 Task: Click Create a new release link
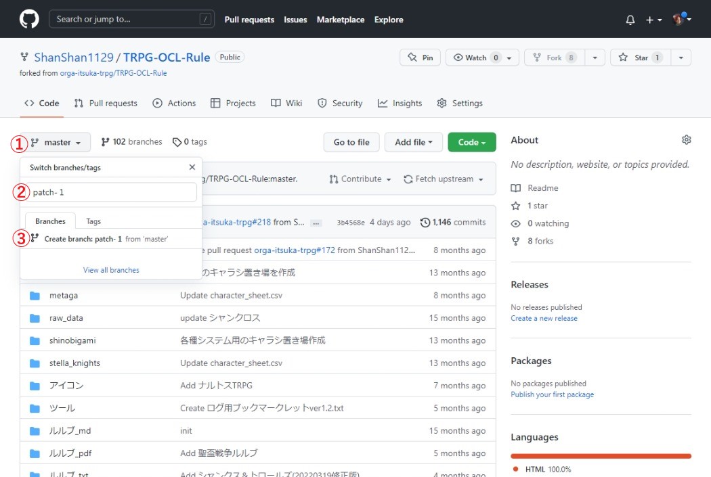(544, 319)
